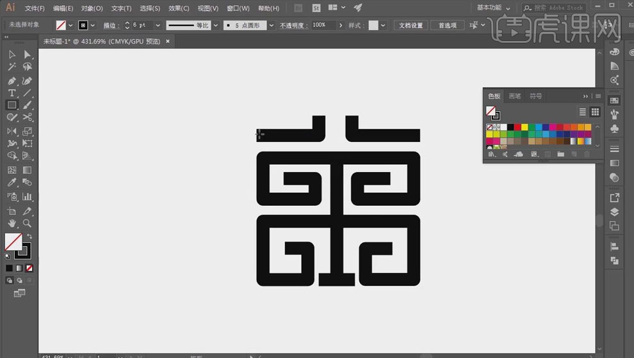Select the Hand tool
634x358 pixels.
click(x=12, y=223)
